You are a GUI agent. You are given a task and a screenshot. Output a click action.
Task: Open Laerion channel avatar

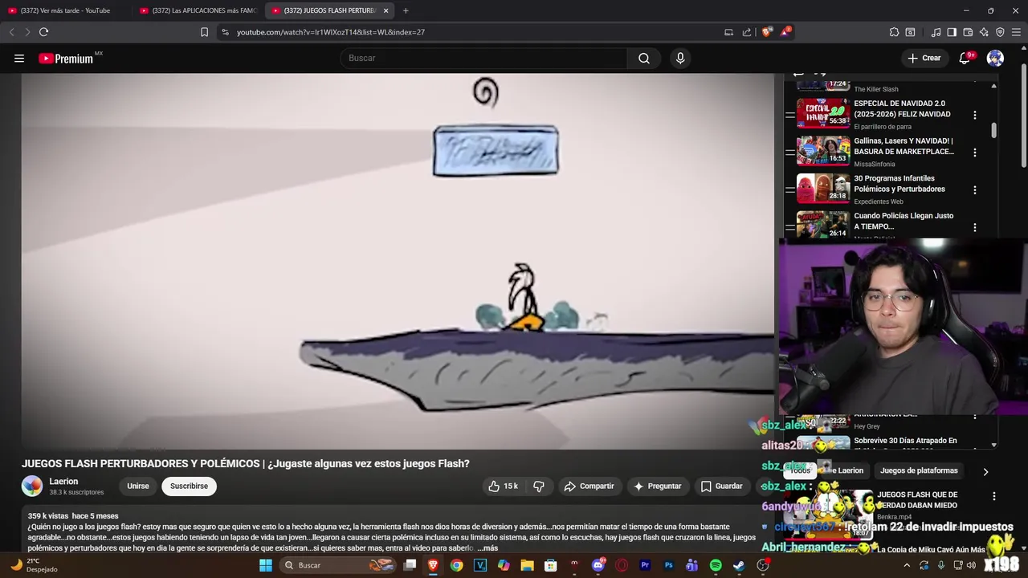[x=32, y=486]
